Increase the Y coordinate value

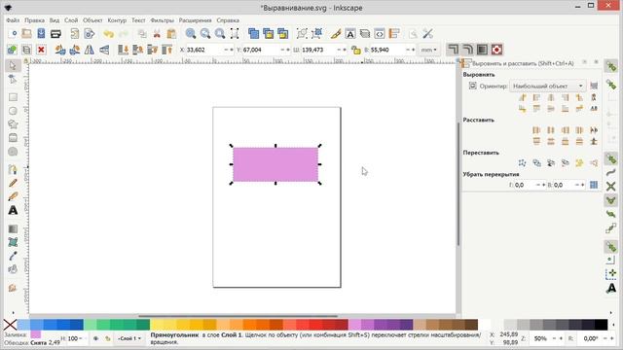coord(288,50)
